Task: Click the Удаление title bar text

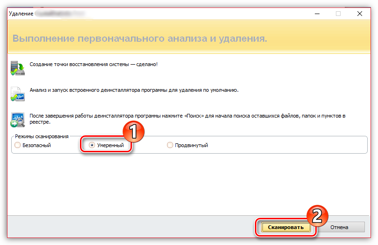Action: click(22, 14)
